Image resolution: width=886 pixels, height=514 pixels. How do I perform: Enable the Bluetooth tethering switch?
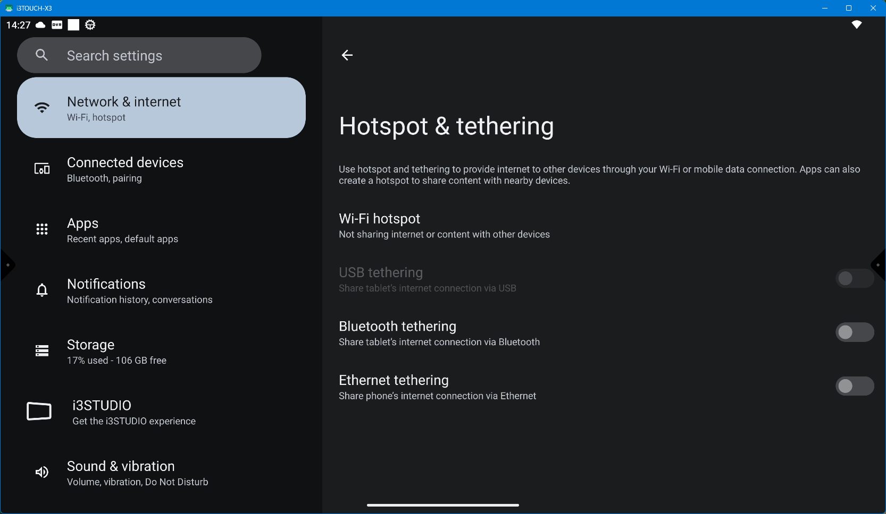tap(854, 332)
